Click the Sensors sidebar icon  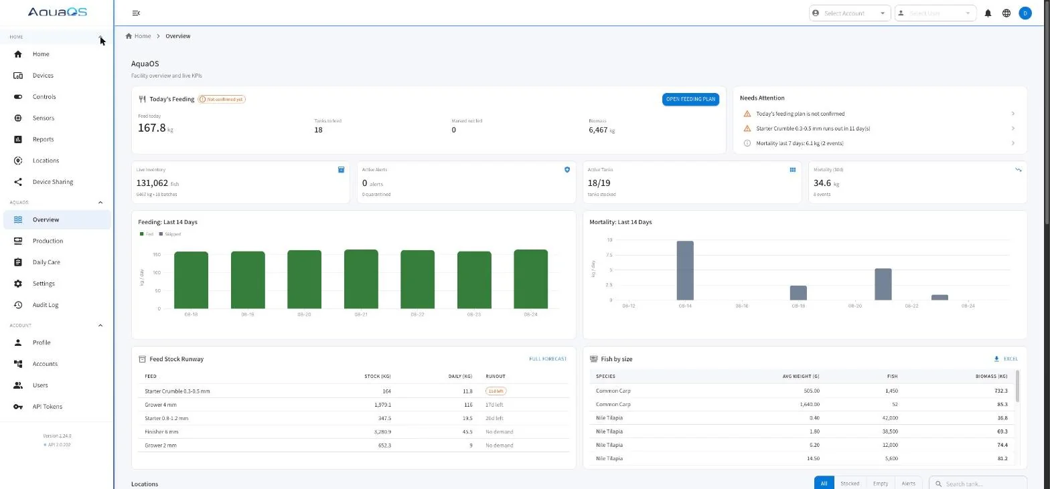18,118
